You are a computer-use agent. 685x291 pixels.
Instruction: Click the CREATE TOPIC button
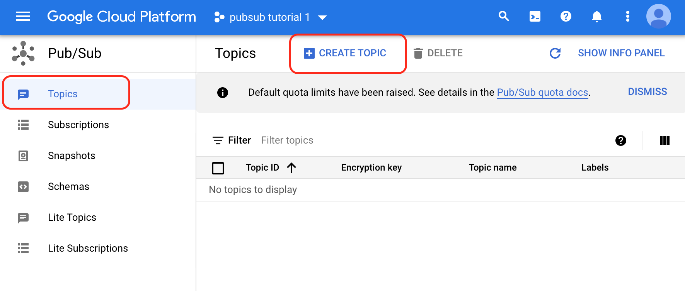[345, 53]
